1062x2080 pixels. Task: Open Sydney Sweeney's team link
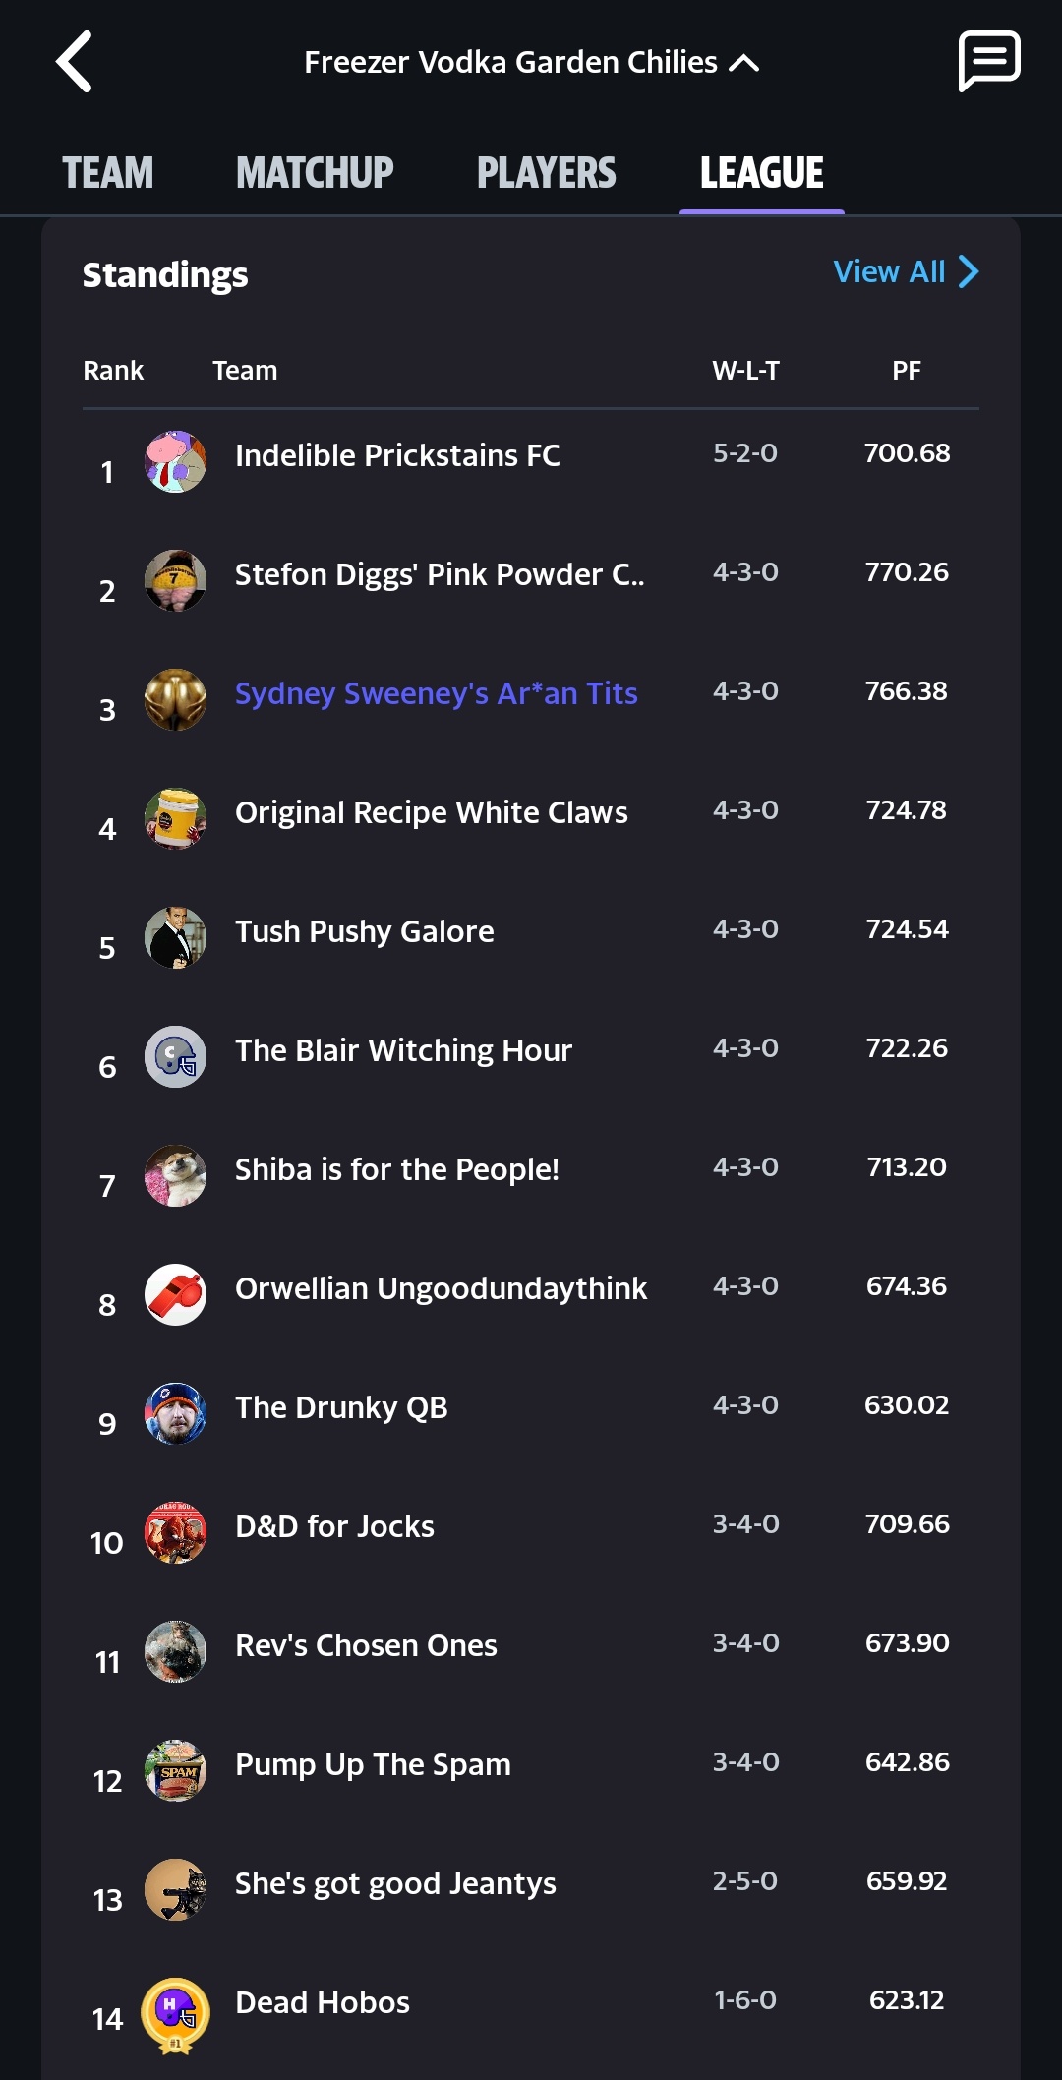[x=436, y=693]
